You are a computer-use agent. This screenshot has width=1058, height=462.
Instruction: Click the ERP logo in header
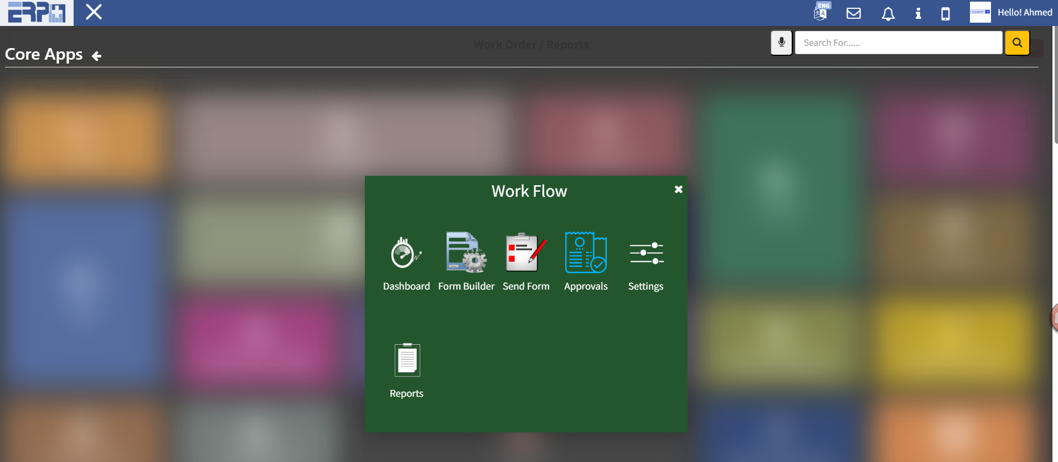(37, 13)
